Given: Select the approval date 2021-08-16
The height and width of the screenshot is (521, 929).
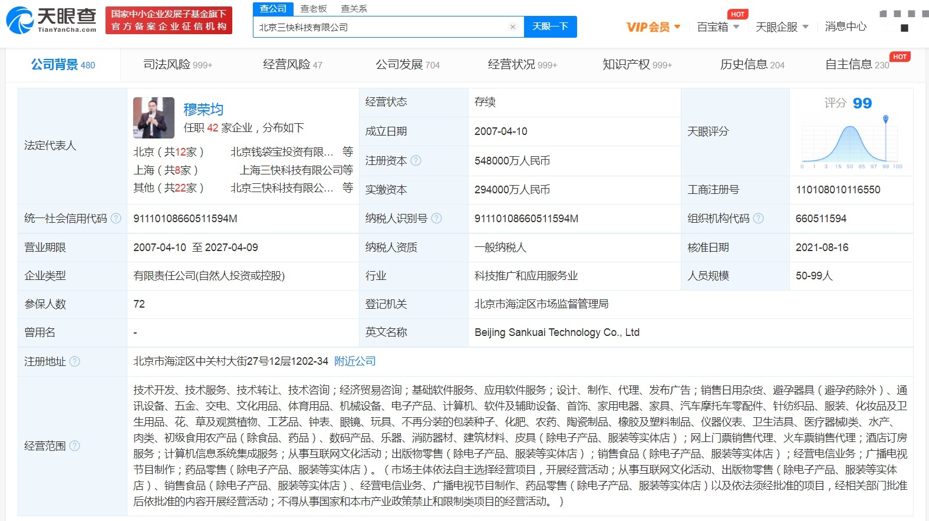Looking at the screenshot, I should [822, 248].
